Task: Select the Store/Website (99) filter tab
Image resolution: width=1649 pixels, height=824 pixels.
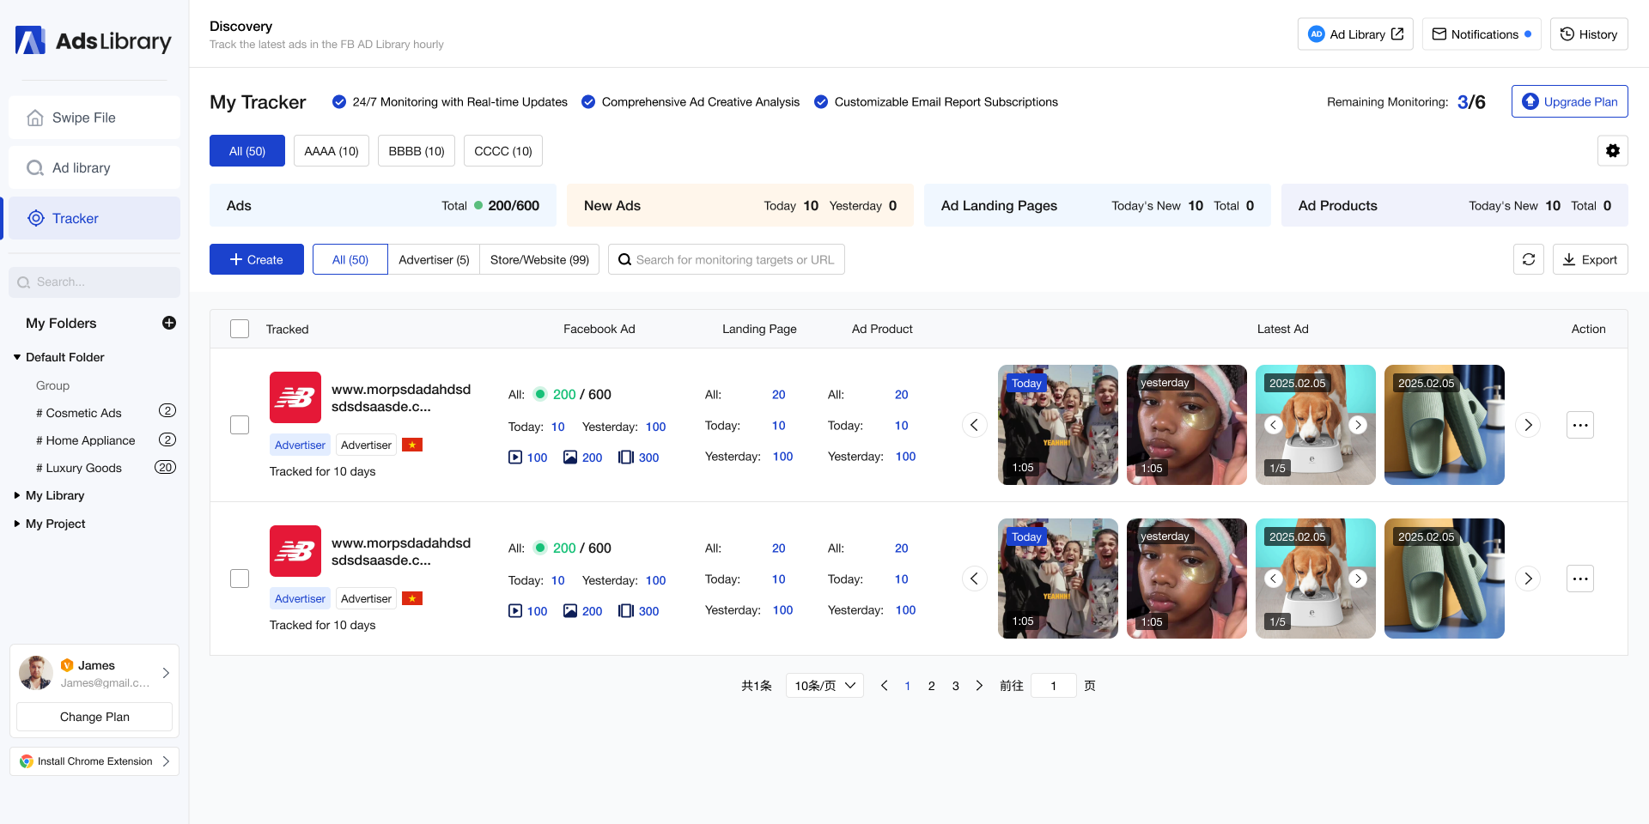Action: click(x=539, y=259)
